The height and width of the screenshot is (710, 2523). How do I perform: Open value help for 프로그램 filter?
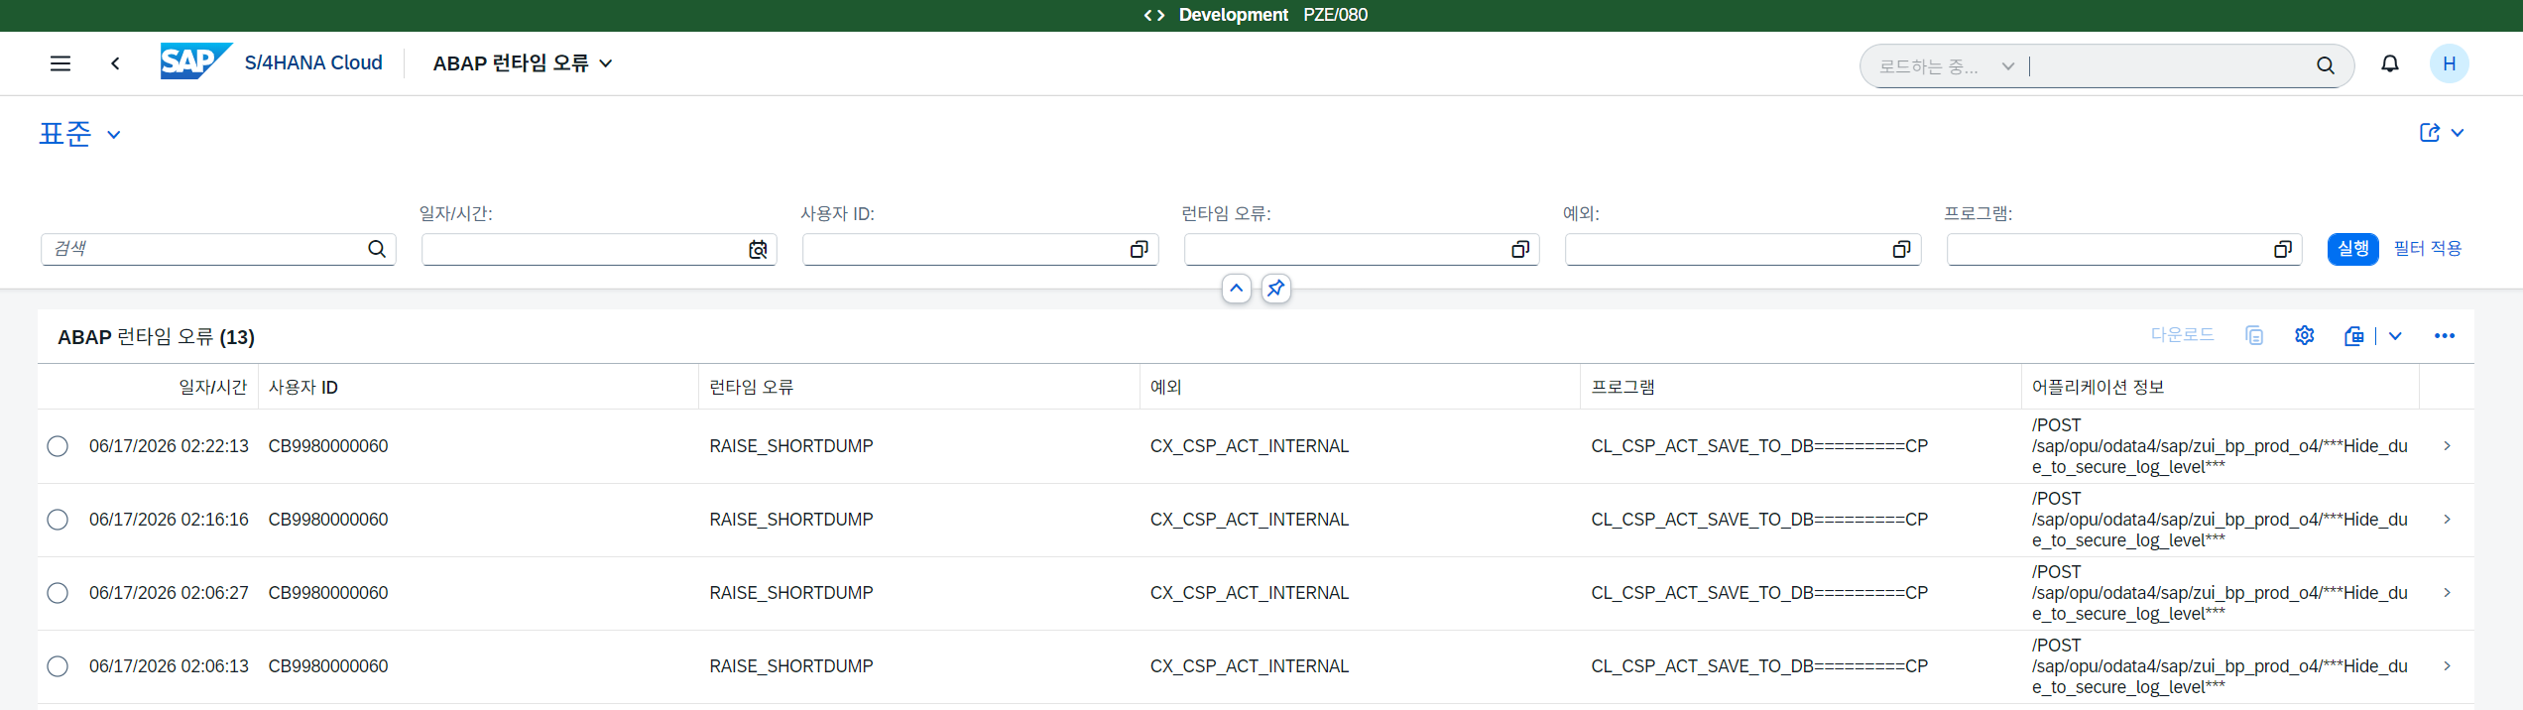pyautogui.click(x=2282, y=250)
